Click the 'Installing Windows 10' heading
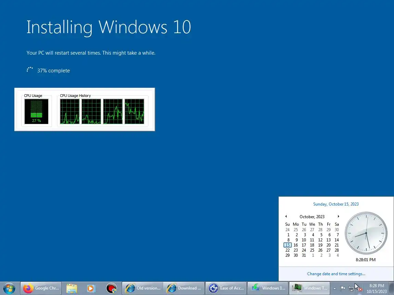Screen dimensions: 394x295 [109, 28]
